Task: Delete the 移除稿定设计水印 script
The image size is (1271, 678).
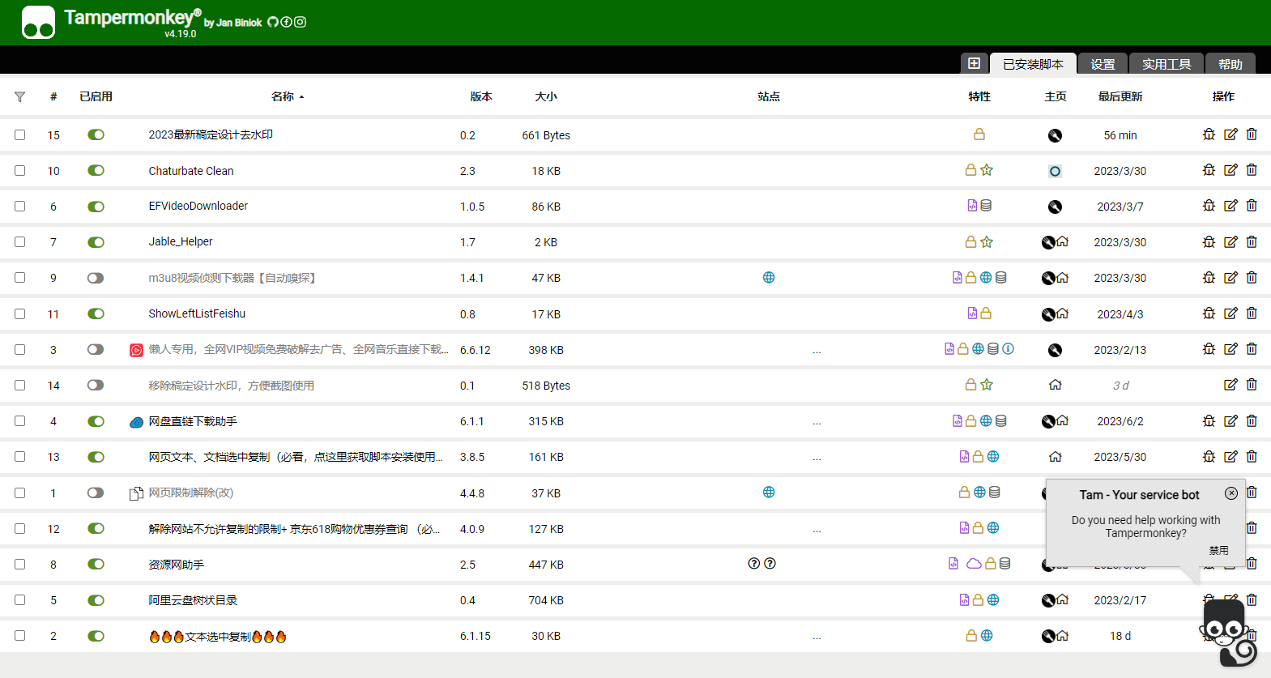Action: (x=1252, y=385)
